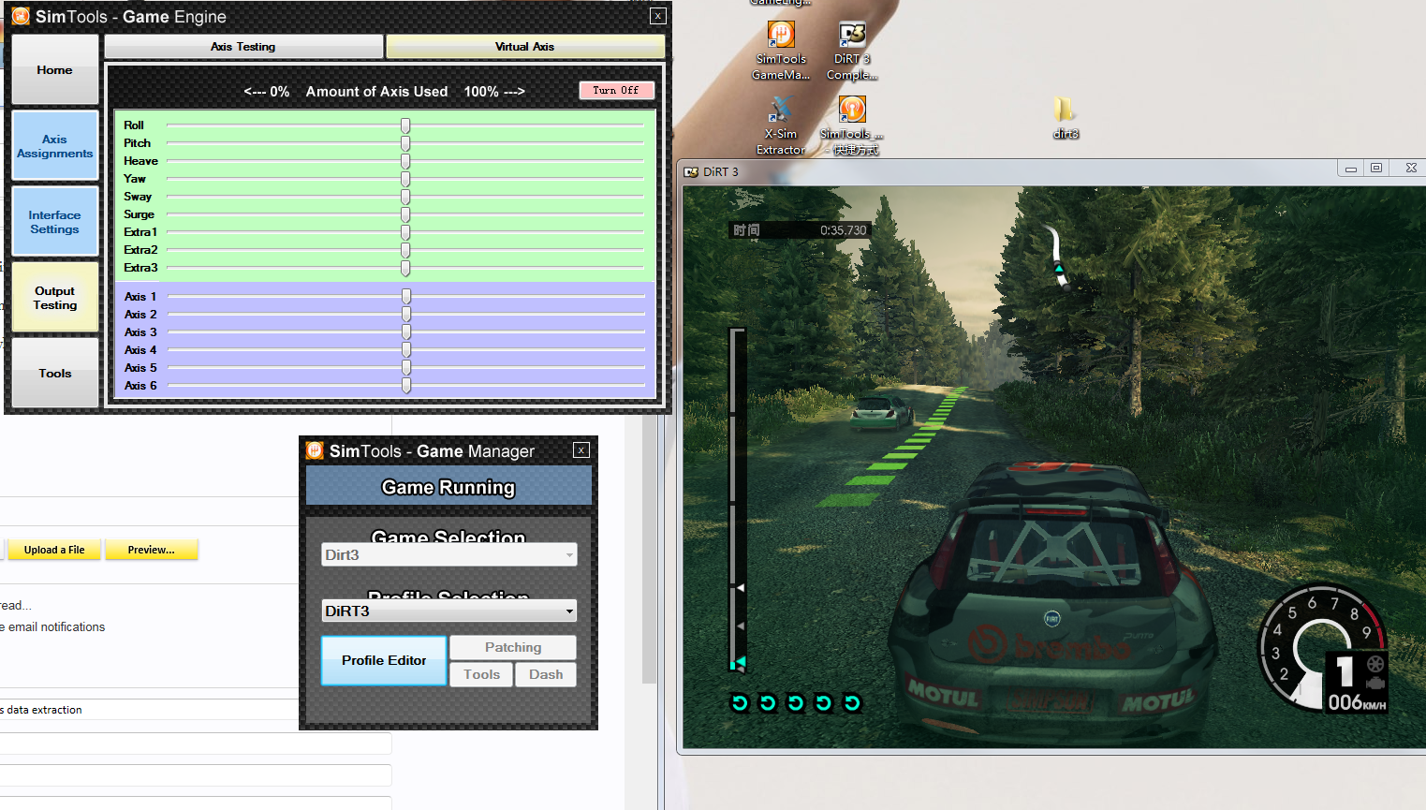Screen dimensions: 1426x810
Task: Click 'data extraction' text in background page
Action: 44,710
